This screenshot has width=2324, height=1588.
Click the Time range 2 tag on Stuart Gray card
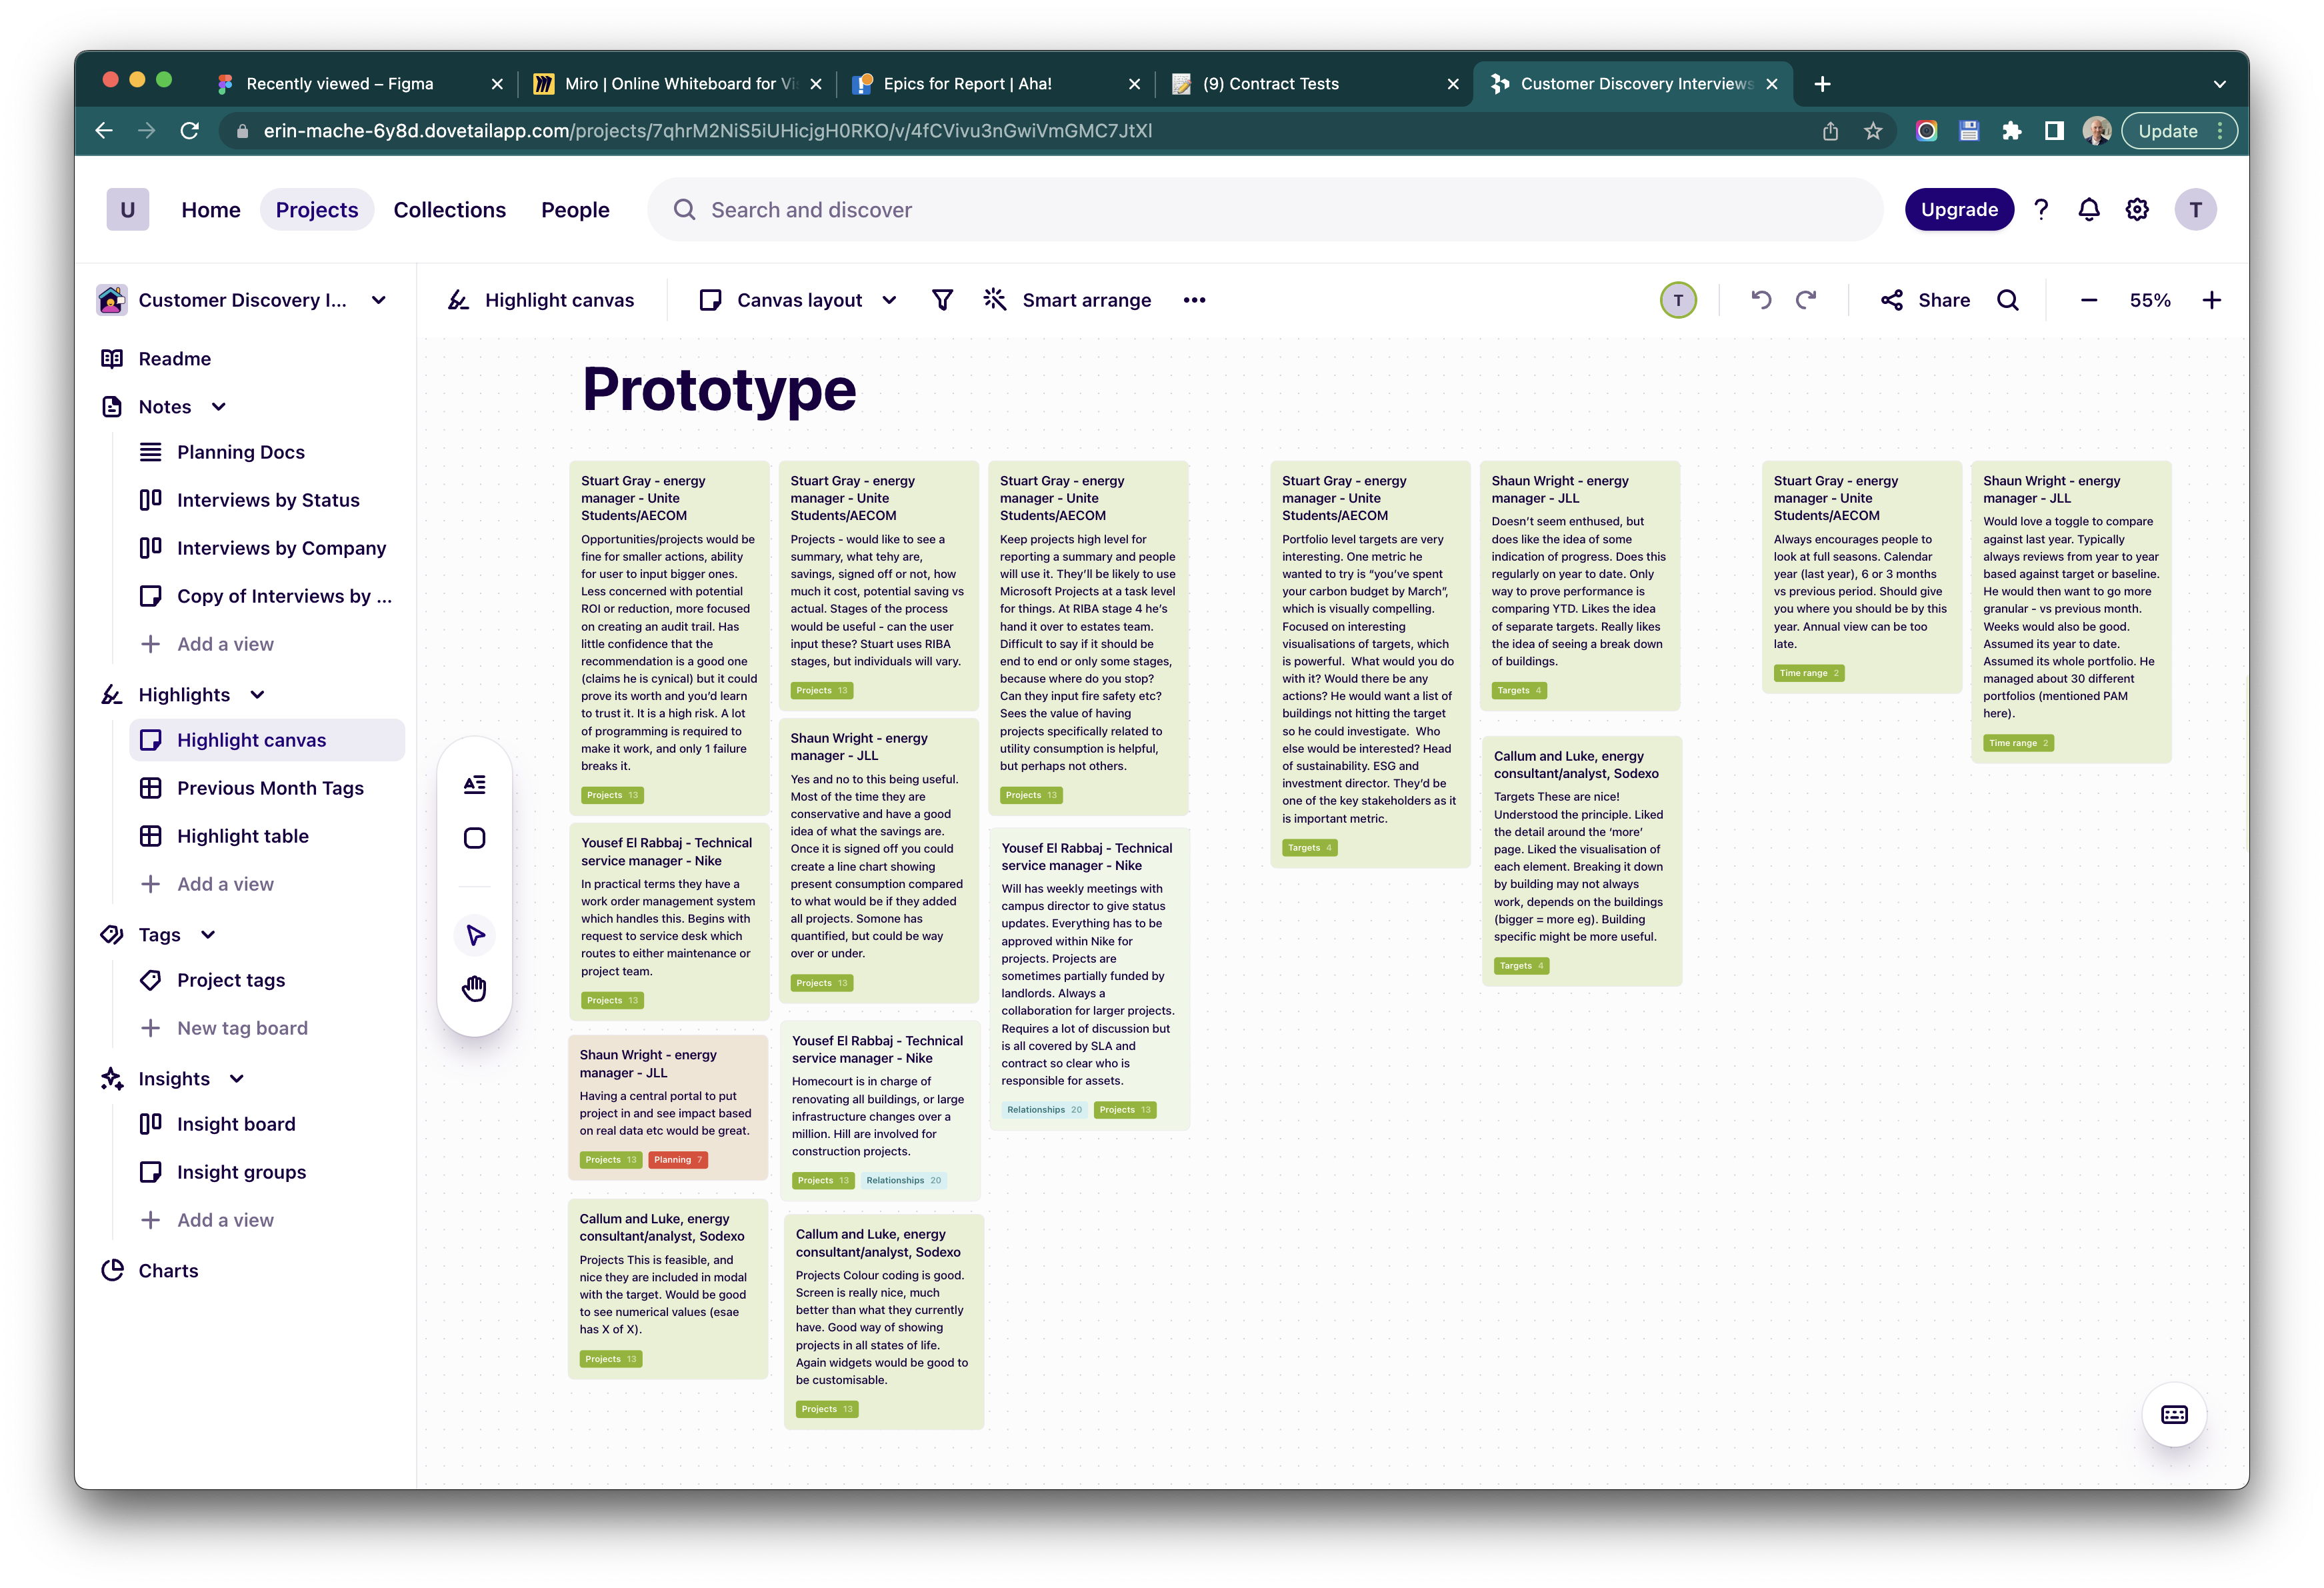[x=1809, y=673]
